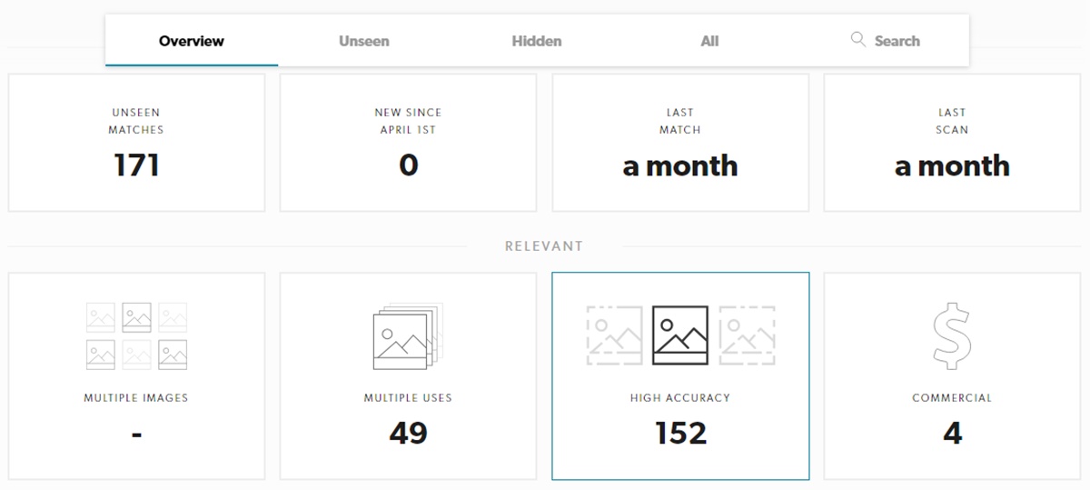Click the Commercial dollar sign icon
This screenshot has width=1090, height=490.
952,336
